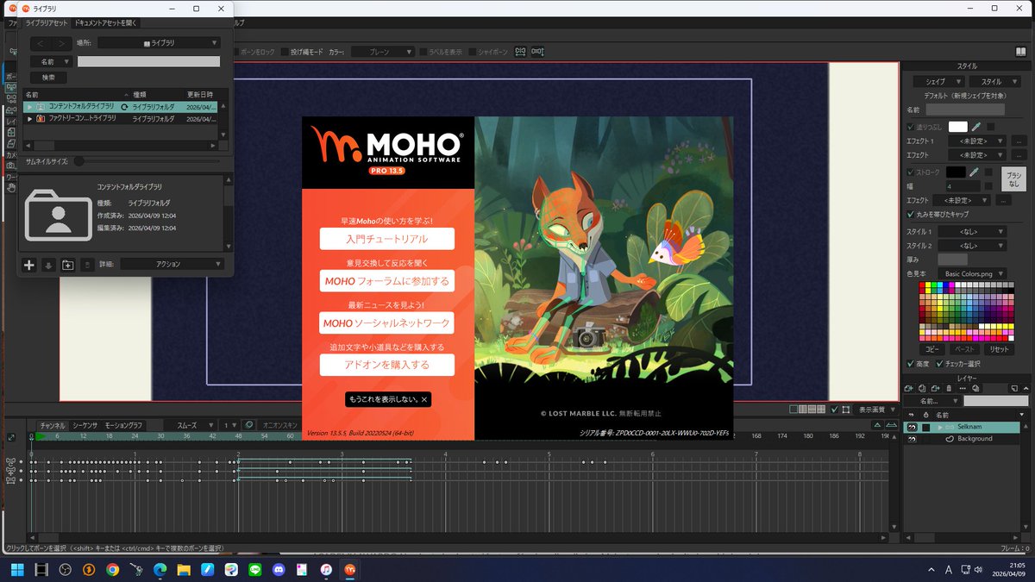Toggle the 投げ縄モード checkbox
The image size is (1035, 582).
[x=285, y=52]
